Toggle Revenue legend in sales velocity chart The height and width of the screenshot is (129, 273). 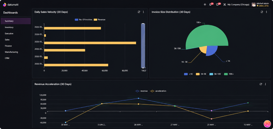tap(100, 20)
